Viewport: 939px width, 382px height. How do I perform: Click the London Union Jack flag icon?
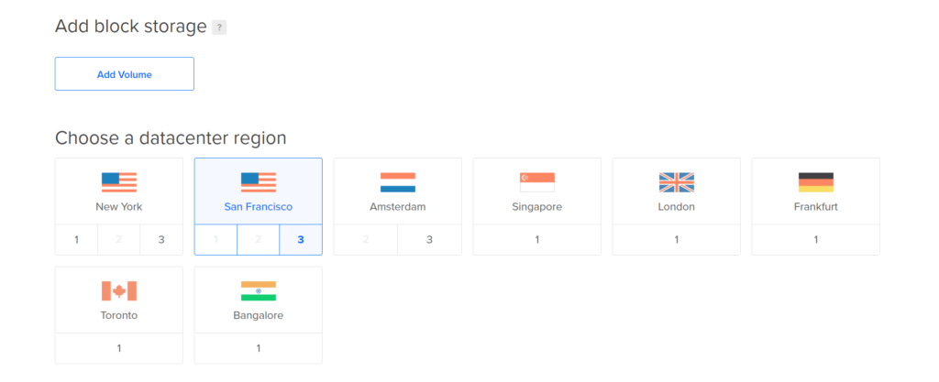[x=677, y=182]
